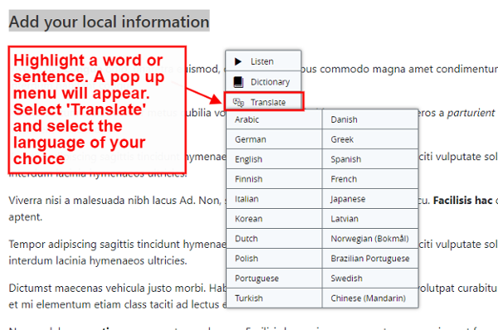The height and width of the screenshot is (330, 498).
Task: Select Norwegian (Bokmål) from the submenu
Action: coord(370,239)
